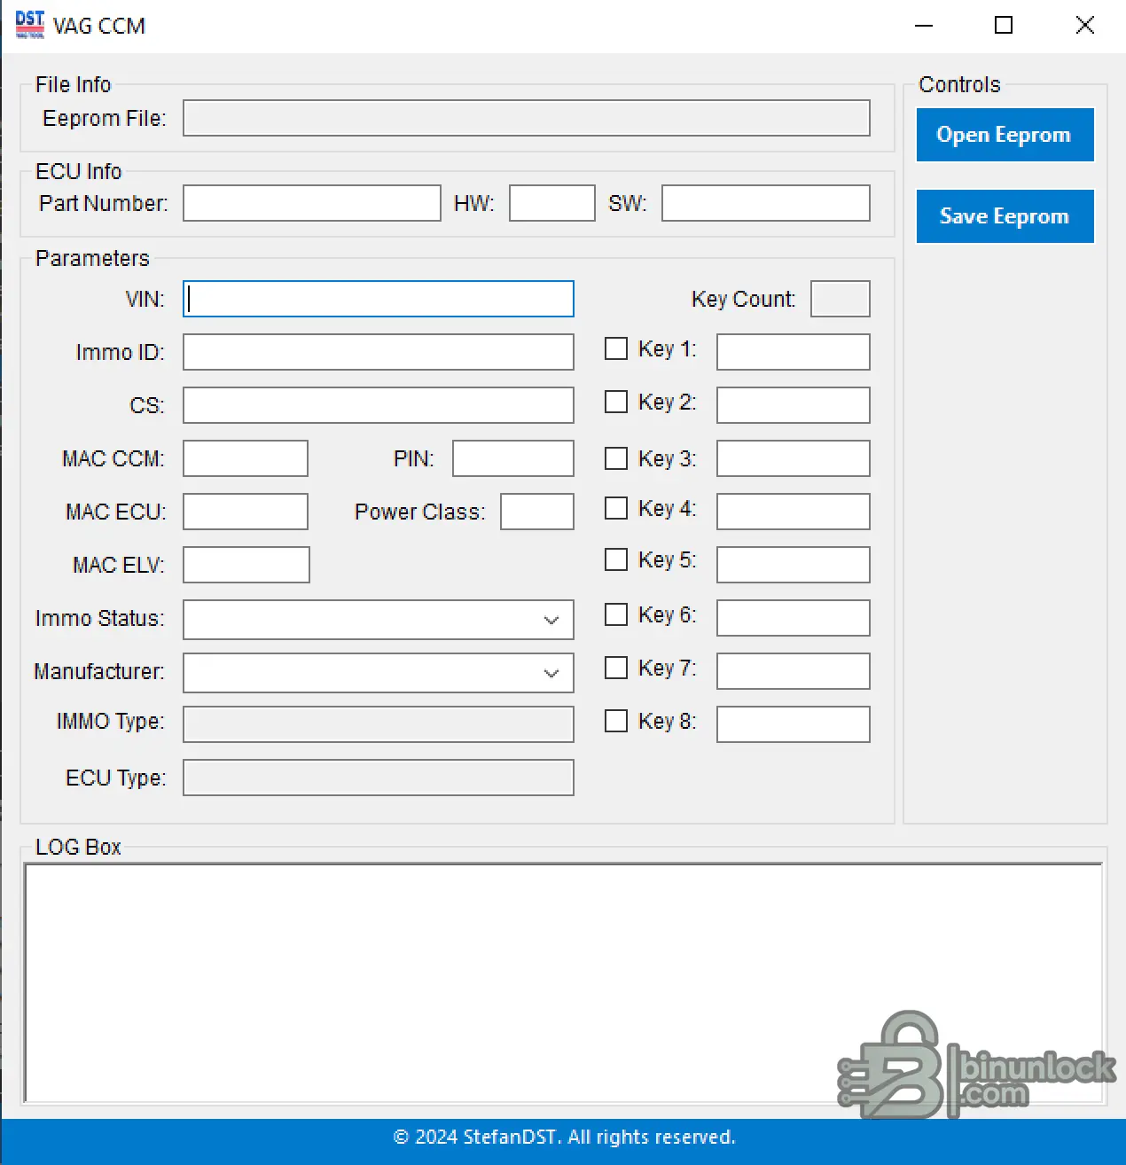Enable the Key 1 checkbox
This screenshot has width=1126, height=1165.
[616, 348]
